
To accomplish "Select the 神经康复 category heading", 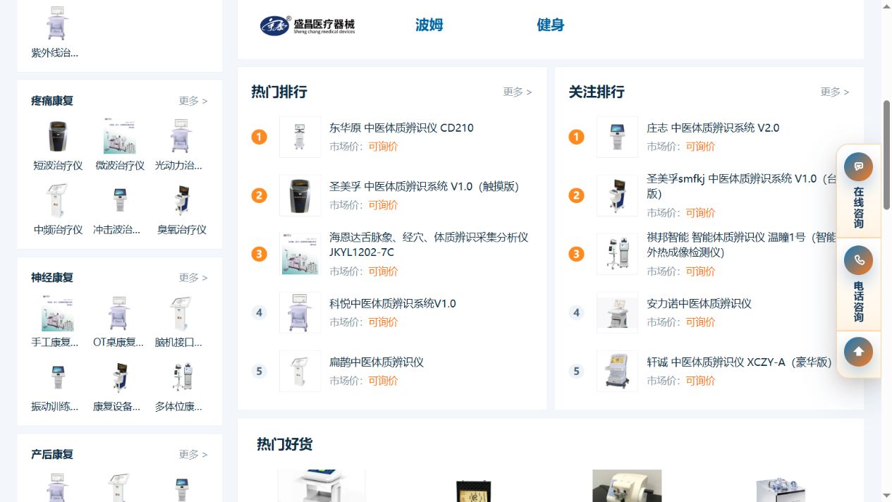I will point(52,278).
